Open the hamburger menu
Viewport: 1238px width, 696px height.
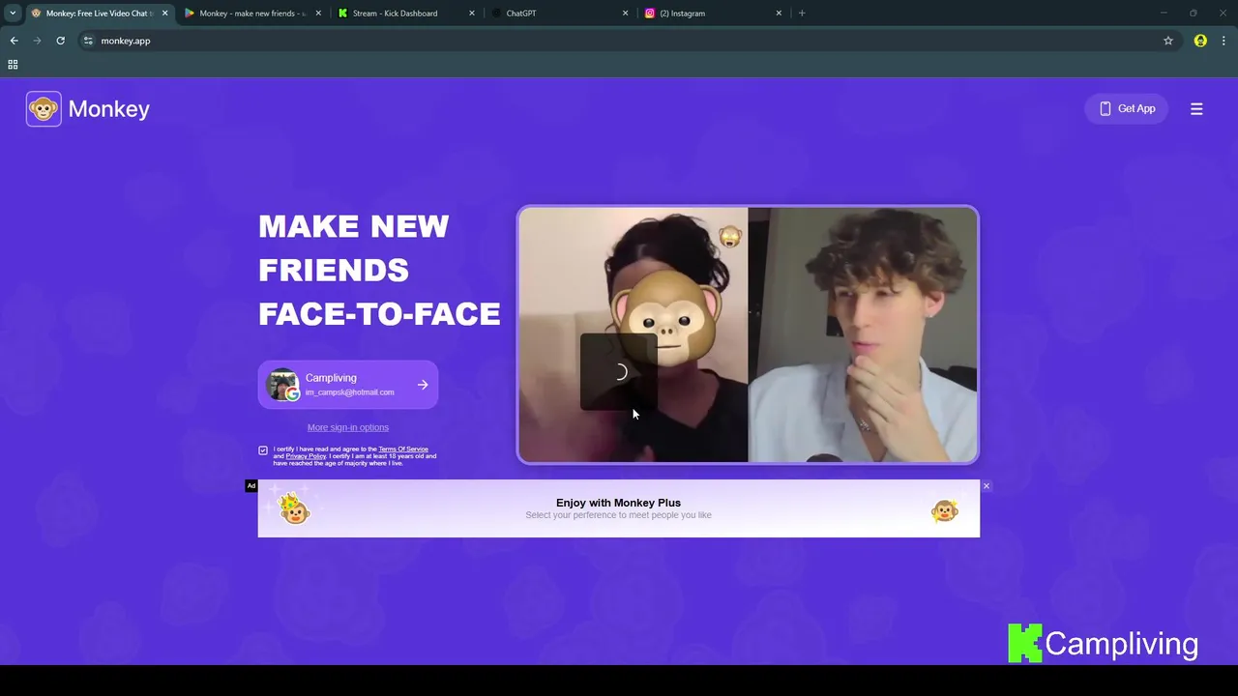pos(1196,109)
